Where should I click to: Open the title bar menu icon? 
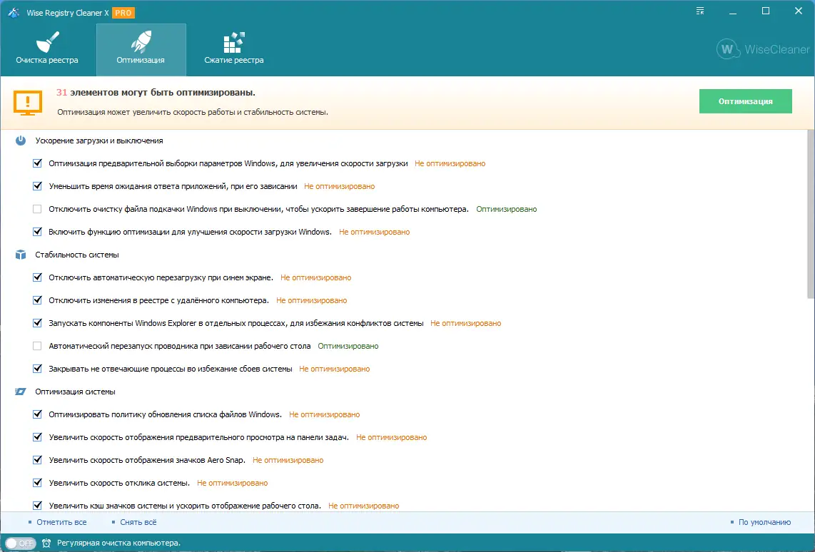coord(700,11)
